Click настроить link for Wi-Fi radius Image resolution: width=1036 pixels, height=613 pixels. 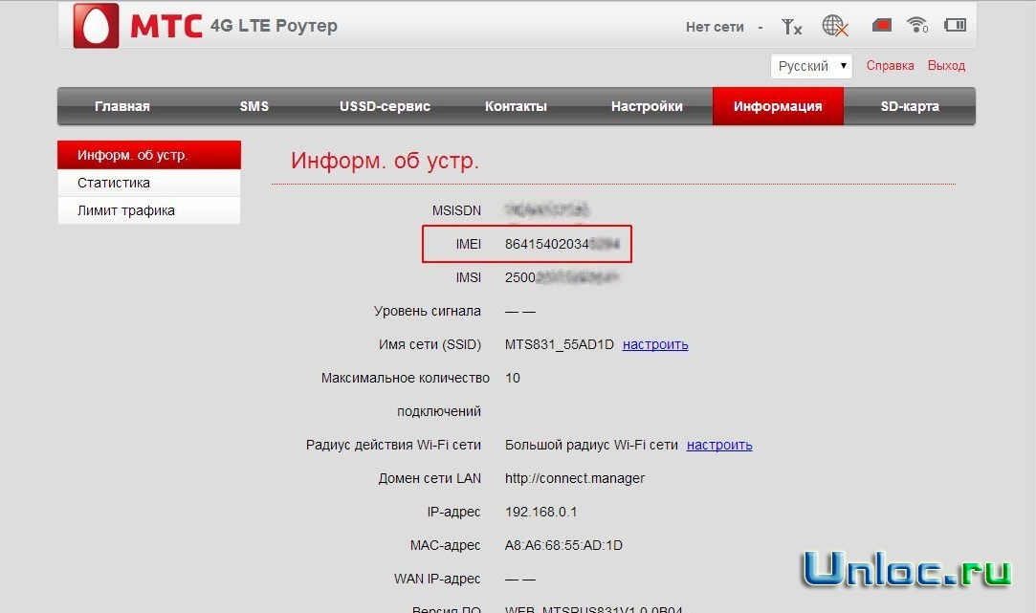(719, 446)
